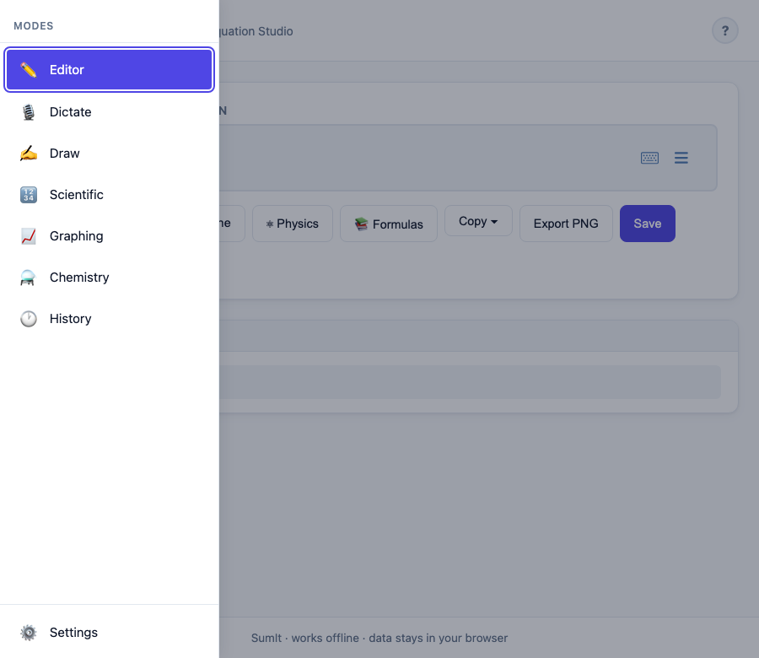Viewport: 759px width, 658px height.
Task: Open Graphing mode chart icon
Action: pyautogui.click(x=28, y=235)
